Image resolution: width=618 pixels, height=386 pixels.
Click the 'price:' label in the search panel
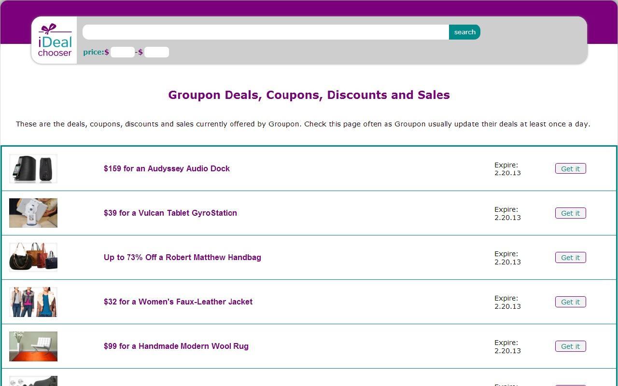pos(94,52)
